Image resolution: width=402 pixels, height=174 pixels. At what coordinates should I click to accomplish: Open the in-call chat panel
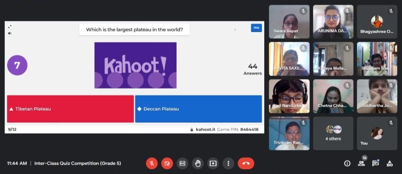(376, 163)
